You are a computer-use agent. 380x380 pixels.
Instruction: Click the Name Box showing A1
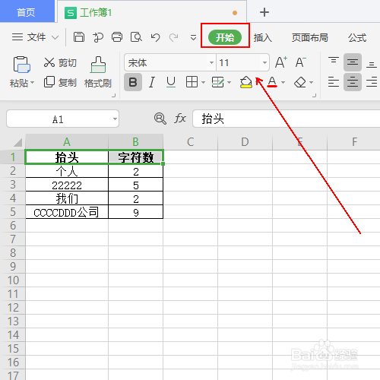(62, 119)
